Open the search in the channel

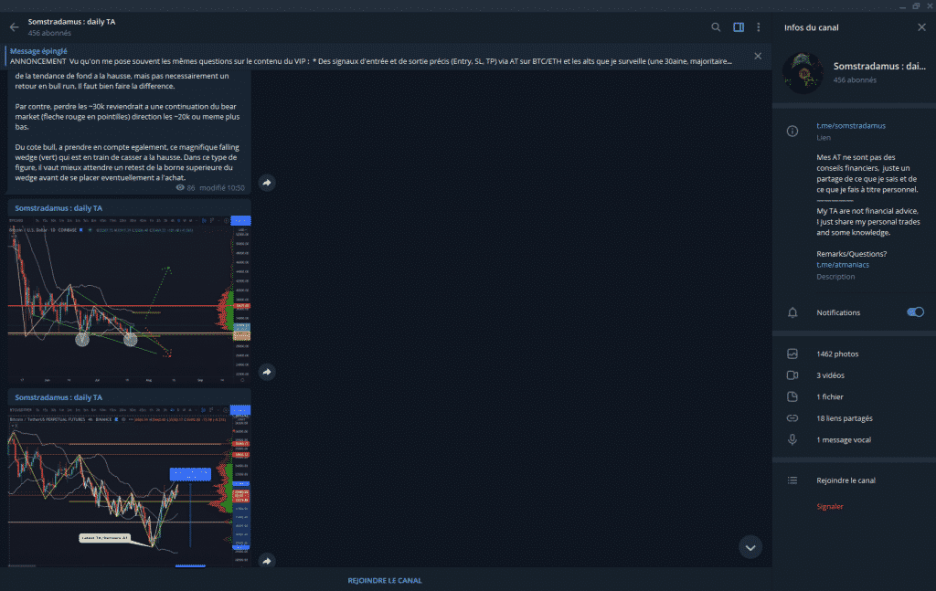(717, 27)
